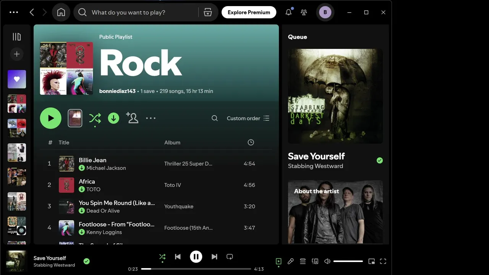Open the Michael Jackson artist link
The image size is (489, 275).
tap(106, 168)
